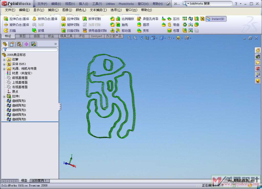This screenshot has height=189, width=262.
Task: Open the DimXpertManager crosshair tab icon
Action: [x=26, y=44]
